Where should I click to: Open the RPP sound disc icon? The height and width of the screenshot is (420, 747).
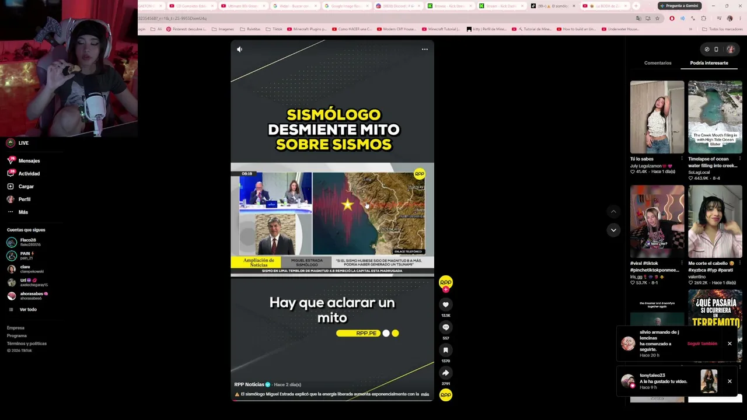point(445,395)
